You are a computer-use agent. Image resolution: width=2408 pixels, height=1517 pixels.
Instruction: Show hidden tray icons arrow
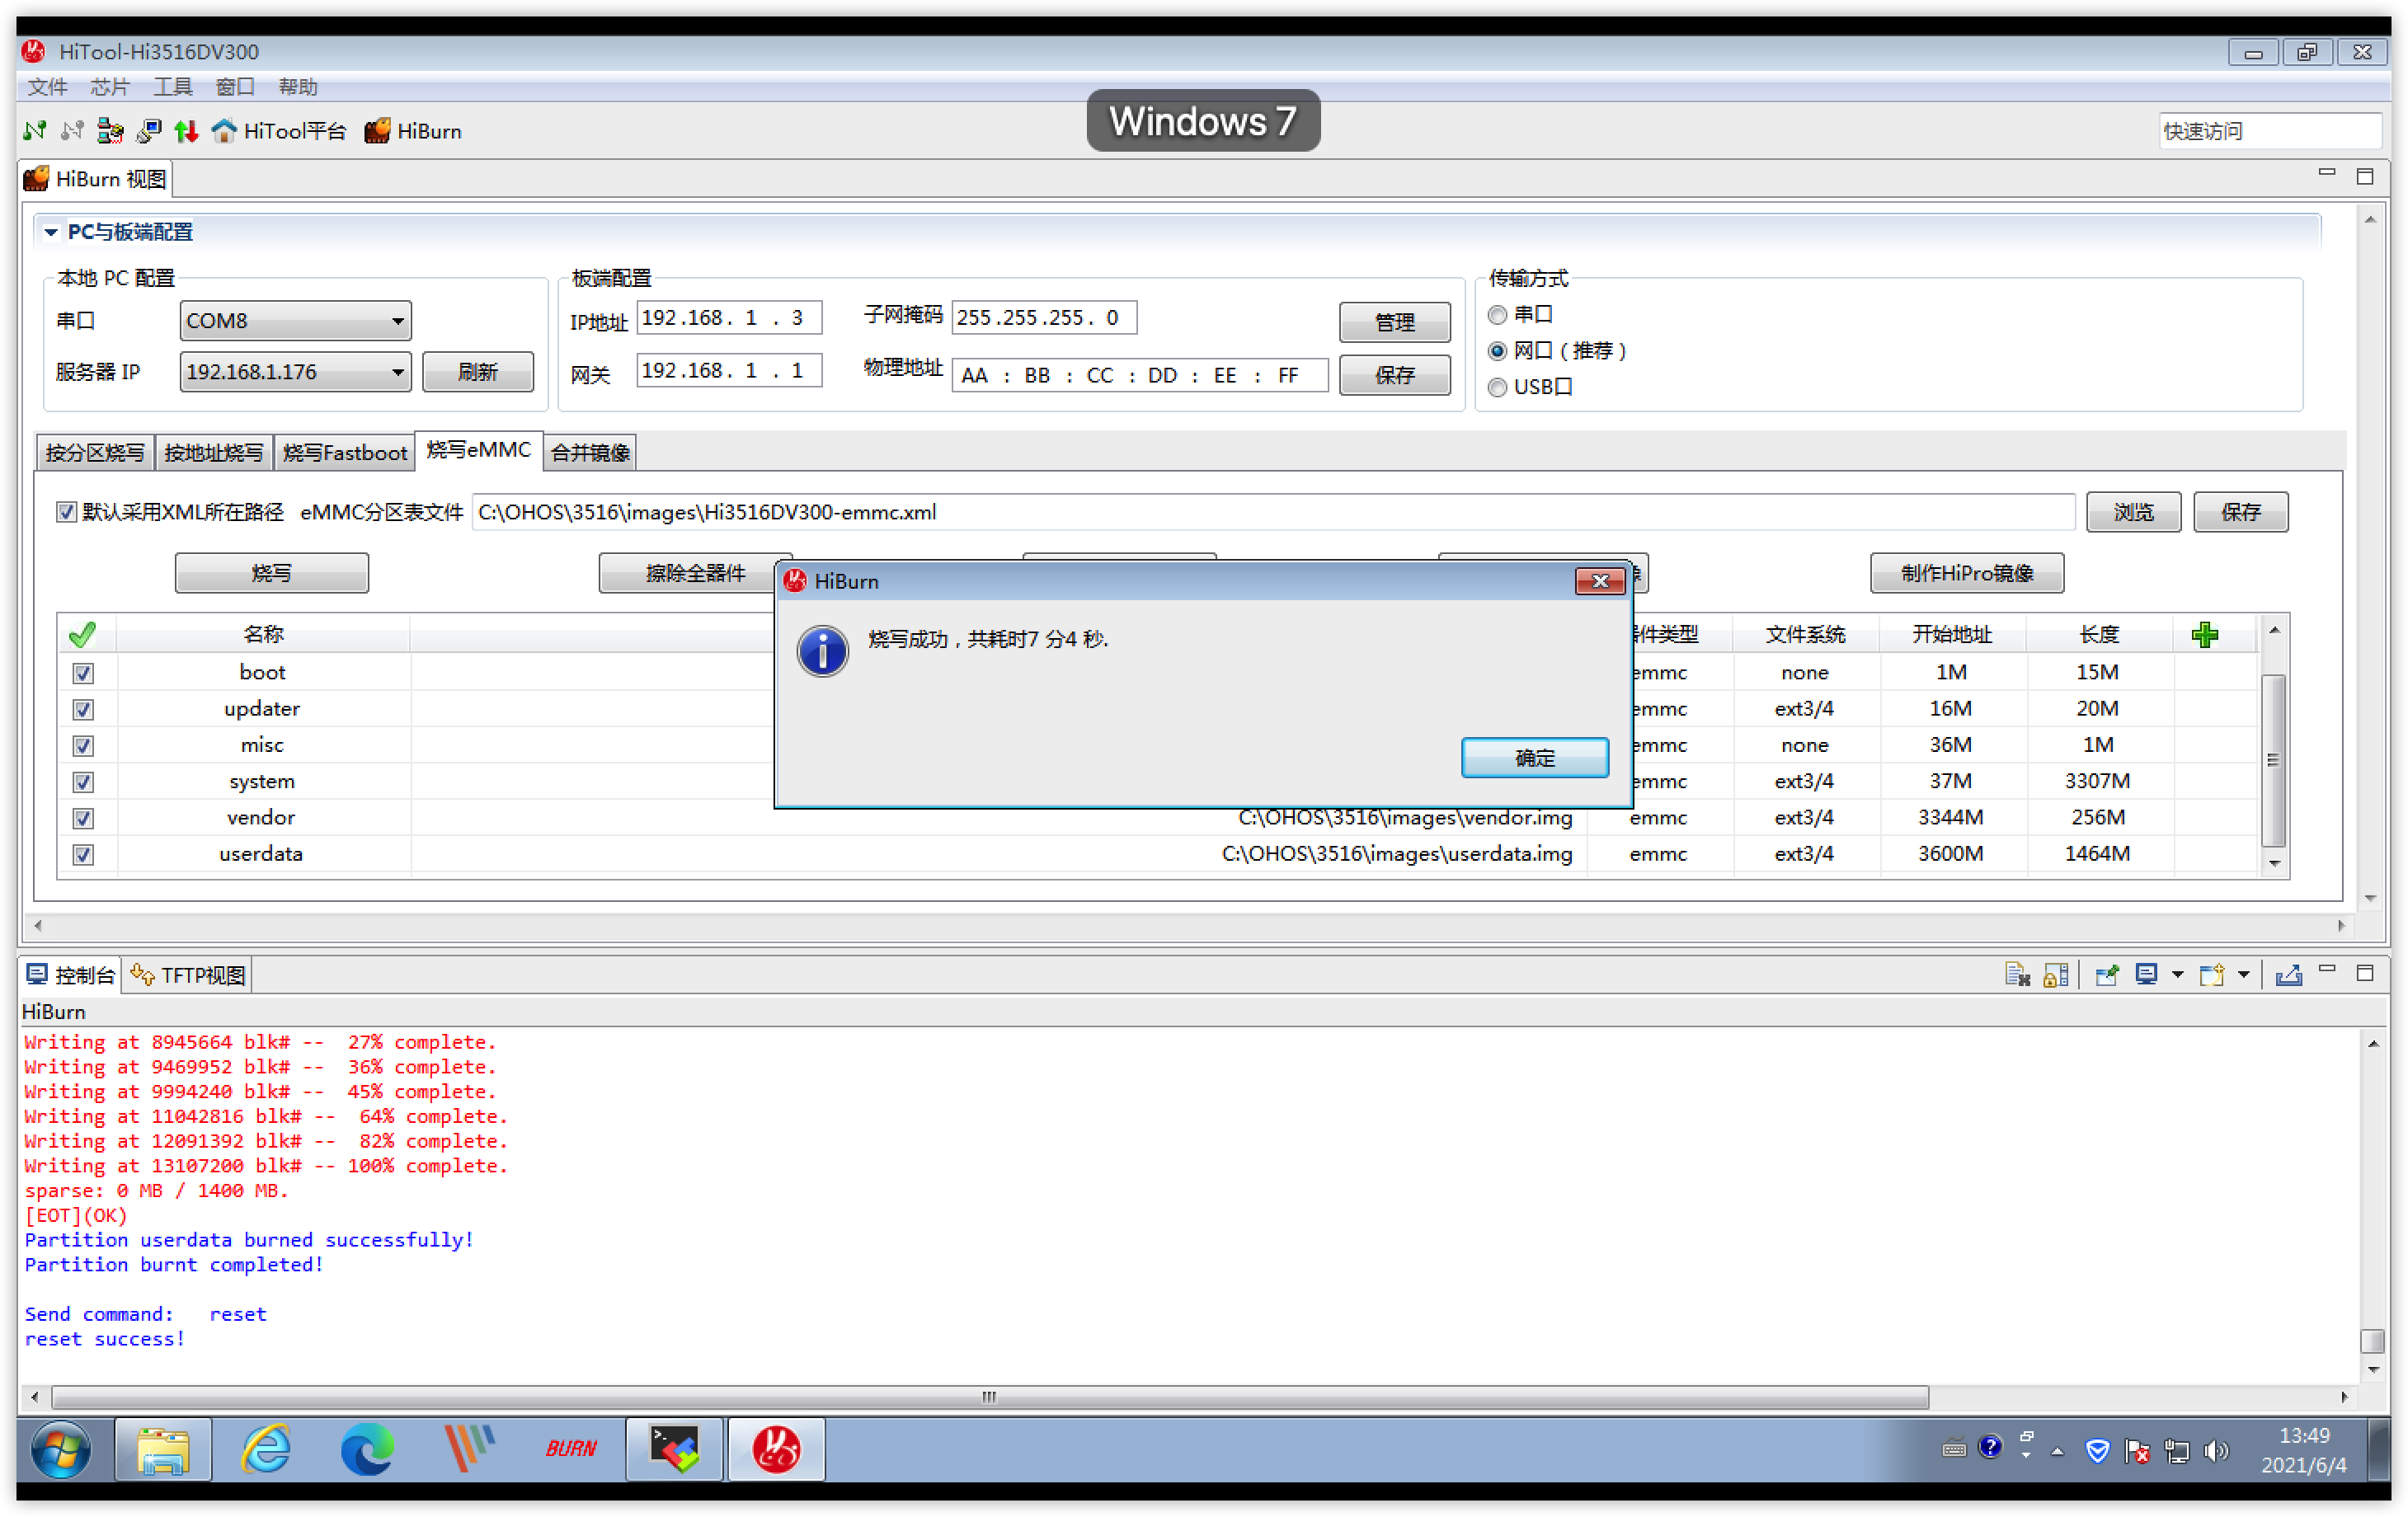click(x=2057, y=1452)
